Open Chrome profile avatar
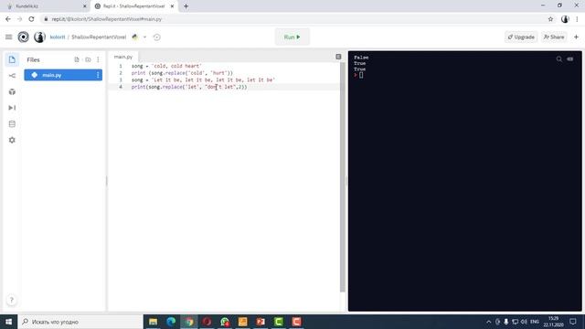Screen dimensions: 585x329 565,19
